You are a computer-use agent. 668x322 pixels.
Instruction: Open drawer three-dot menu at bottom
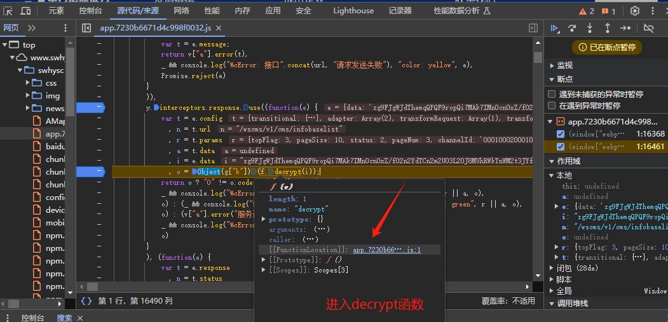pos(8,318)
